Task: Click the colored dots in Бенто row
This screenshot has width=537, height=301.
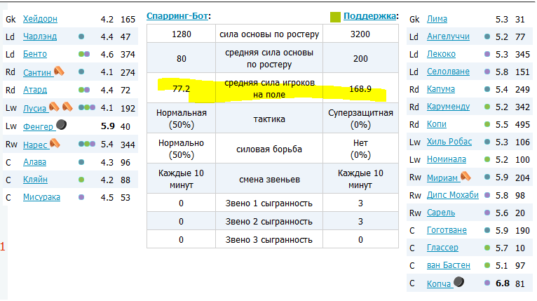Action: click(x=84, y=54)
